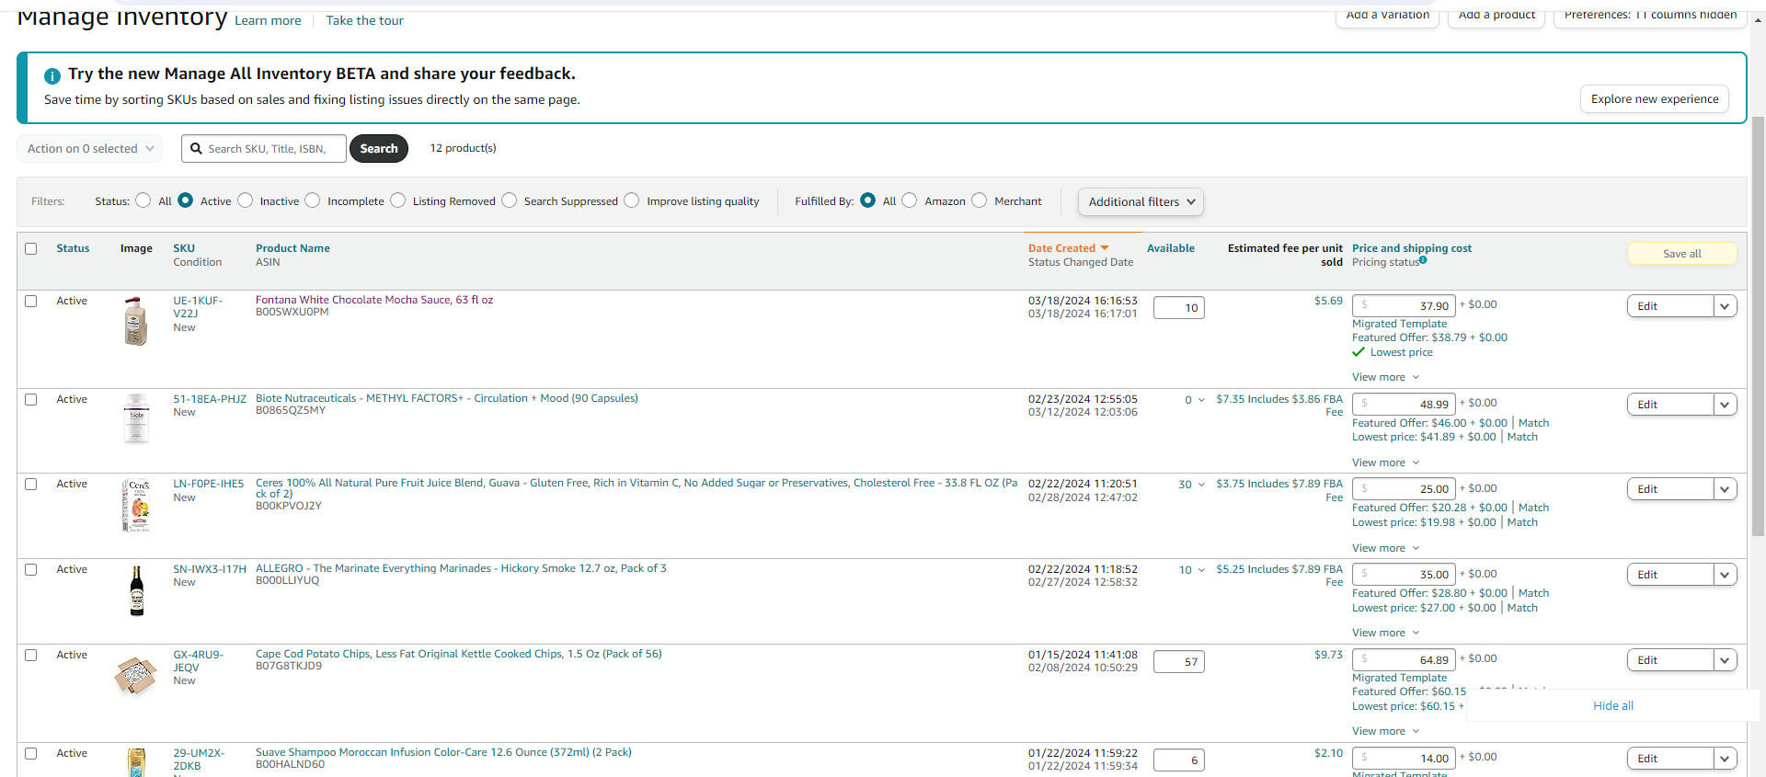Open Ceres fruit juice product thumbnail
Viewport: 1766px width, 777px height.
(136, 505)
